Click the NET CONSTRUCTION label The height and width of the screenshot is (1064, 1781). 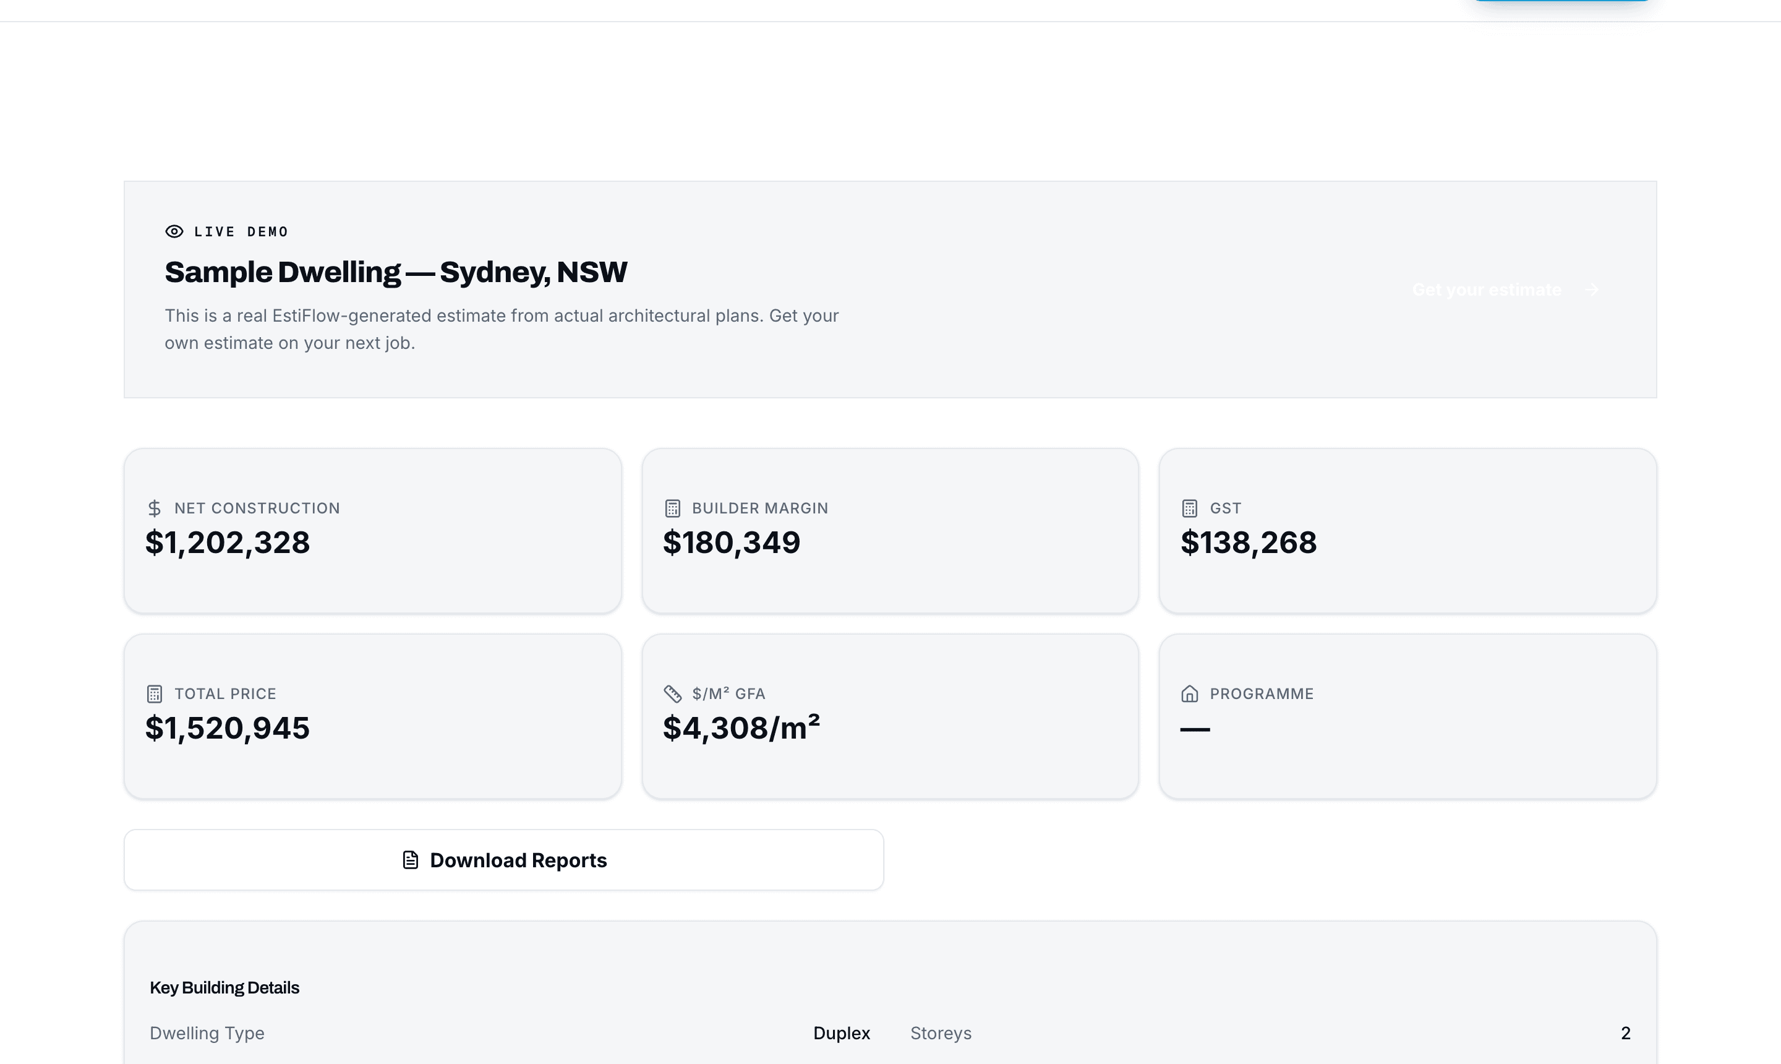pos(257,508)
